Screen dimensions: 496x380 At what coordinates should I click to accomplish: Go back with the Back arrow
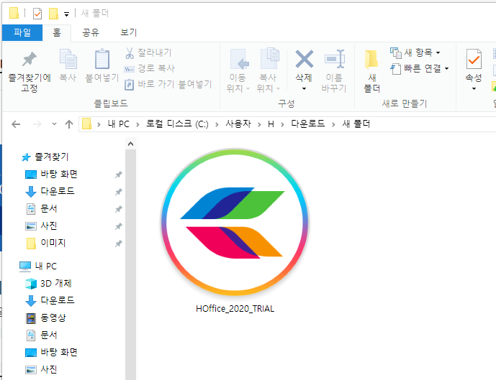[x=16, y=124]
